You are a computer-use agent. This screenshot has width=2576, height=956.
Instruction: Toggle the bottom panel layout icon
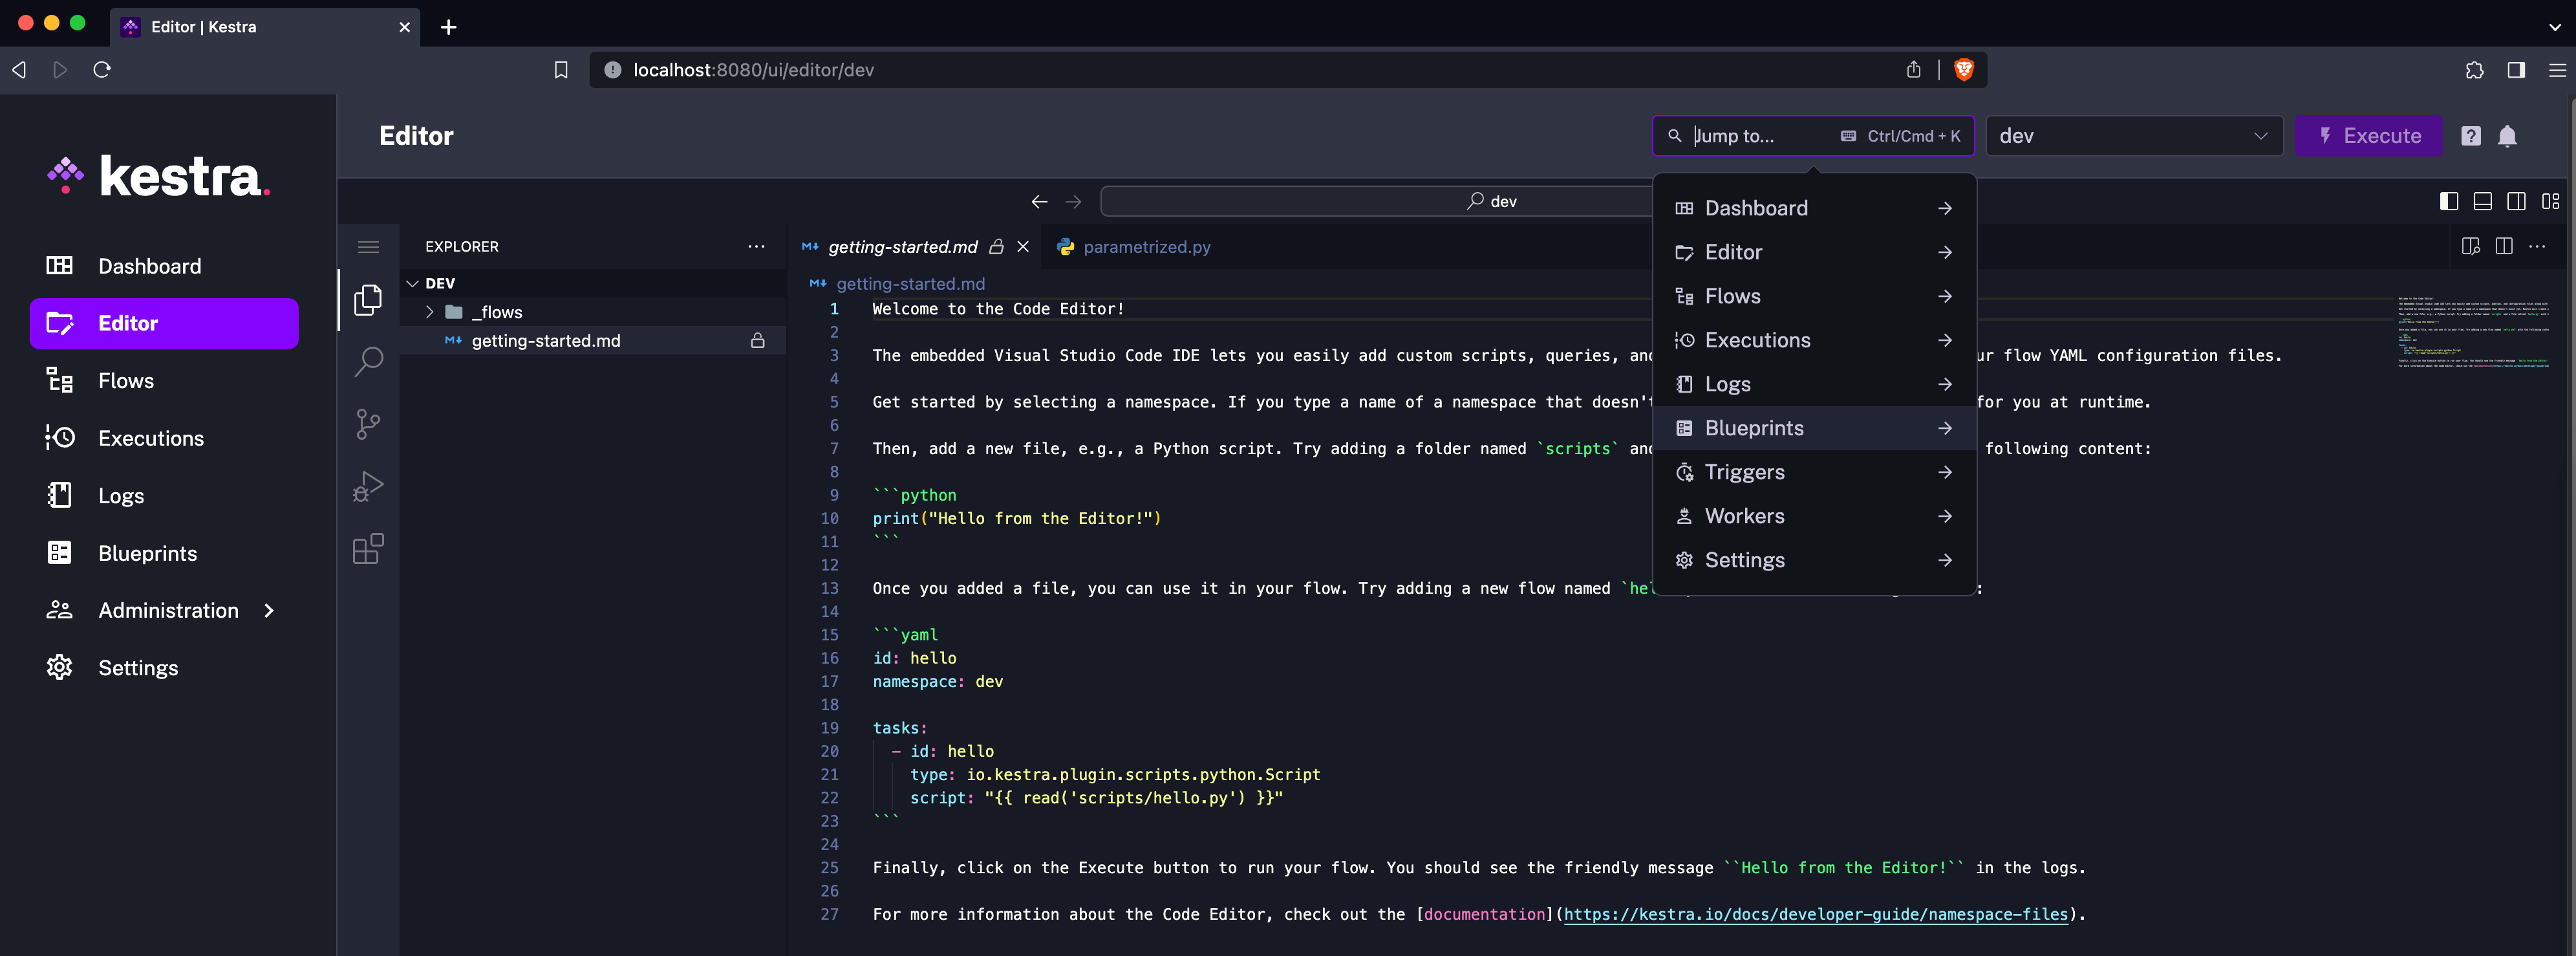click(2482, 201)
